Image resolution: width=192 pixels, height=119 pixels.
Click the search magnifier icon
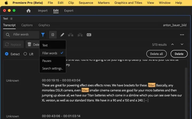[8, 35]
